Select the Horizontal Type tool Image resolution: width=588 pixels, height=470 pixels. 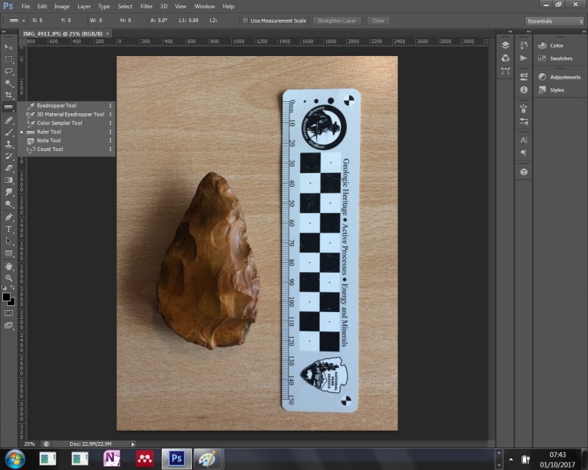tap(8, 229)
